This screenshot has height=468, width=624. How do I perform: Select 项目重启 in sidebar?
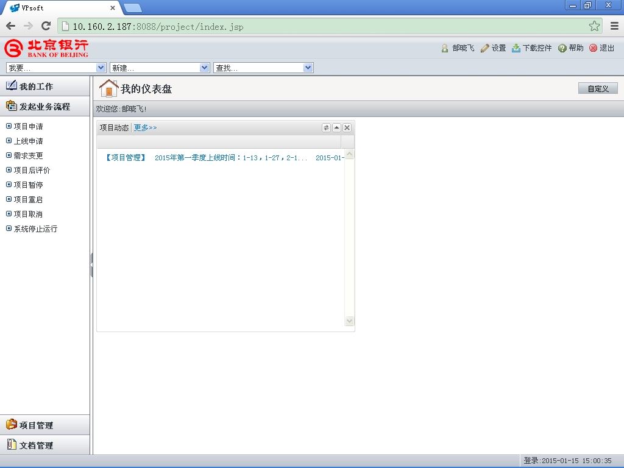tap(28, 199)
